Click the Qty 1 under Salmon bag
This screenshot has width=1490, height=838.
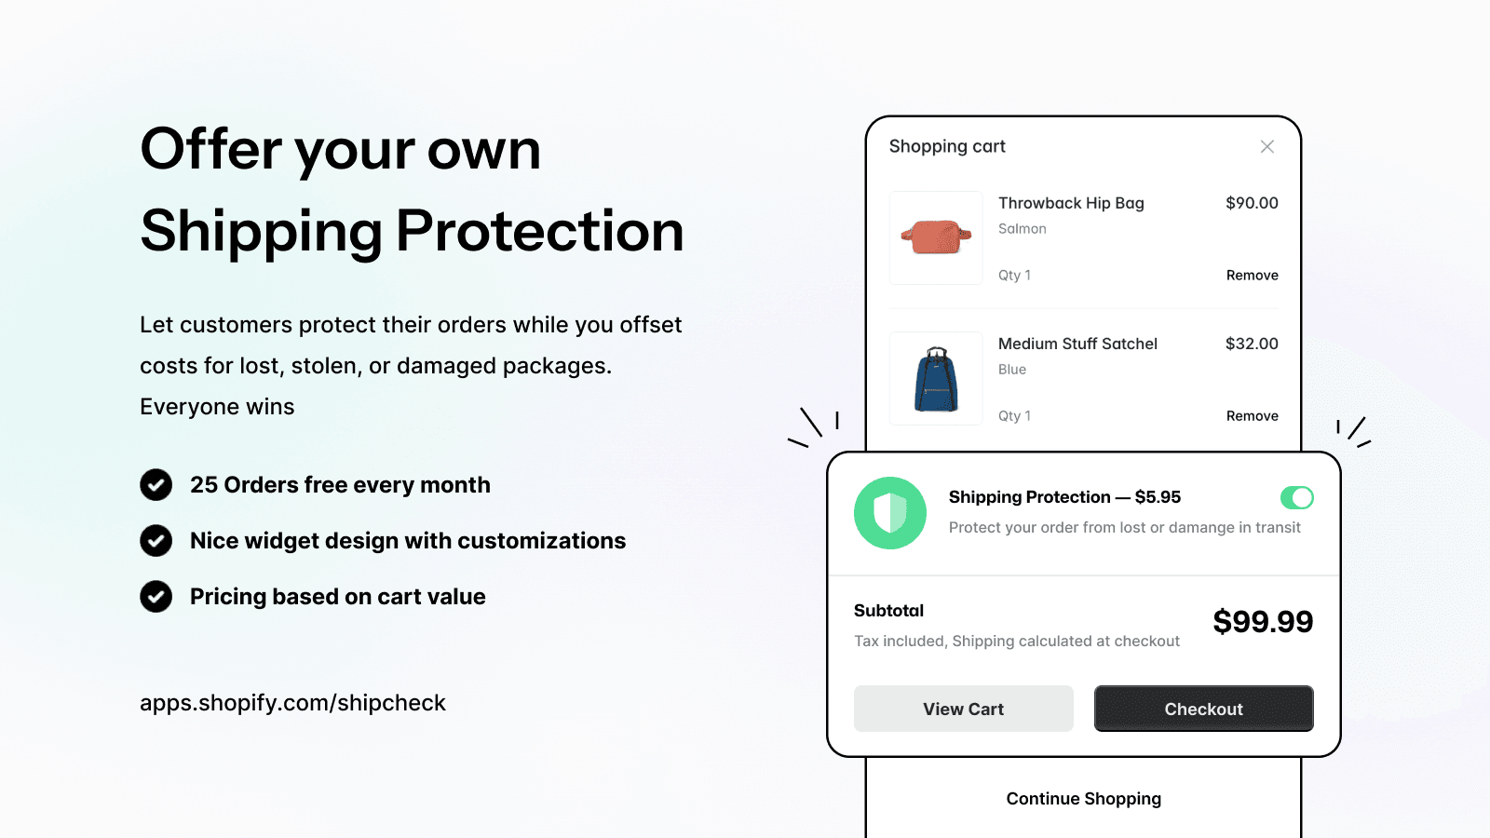pos(1014,276)
